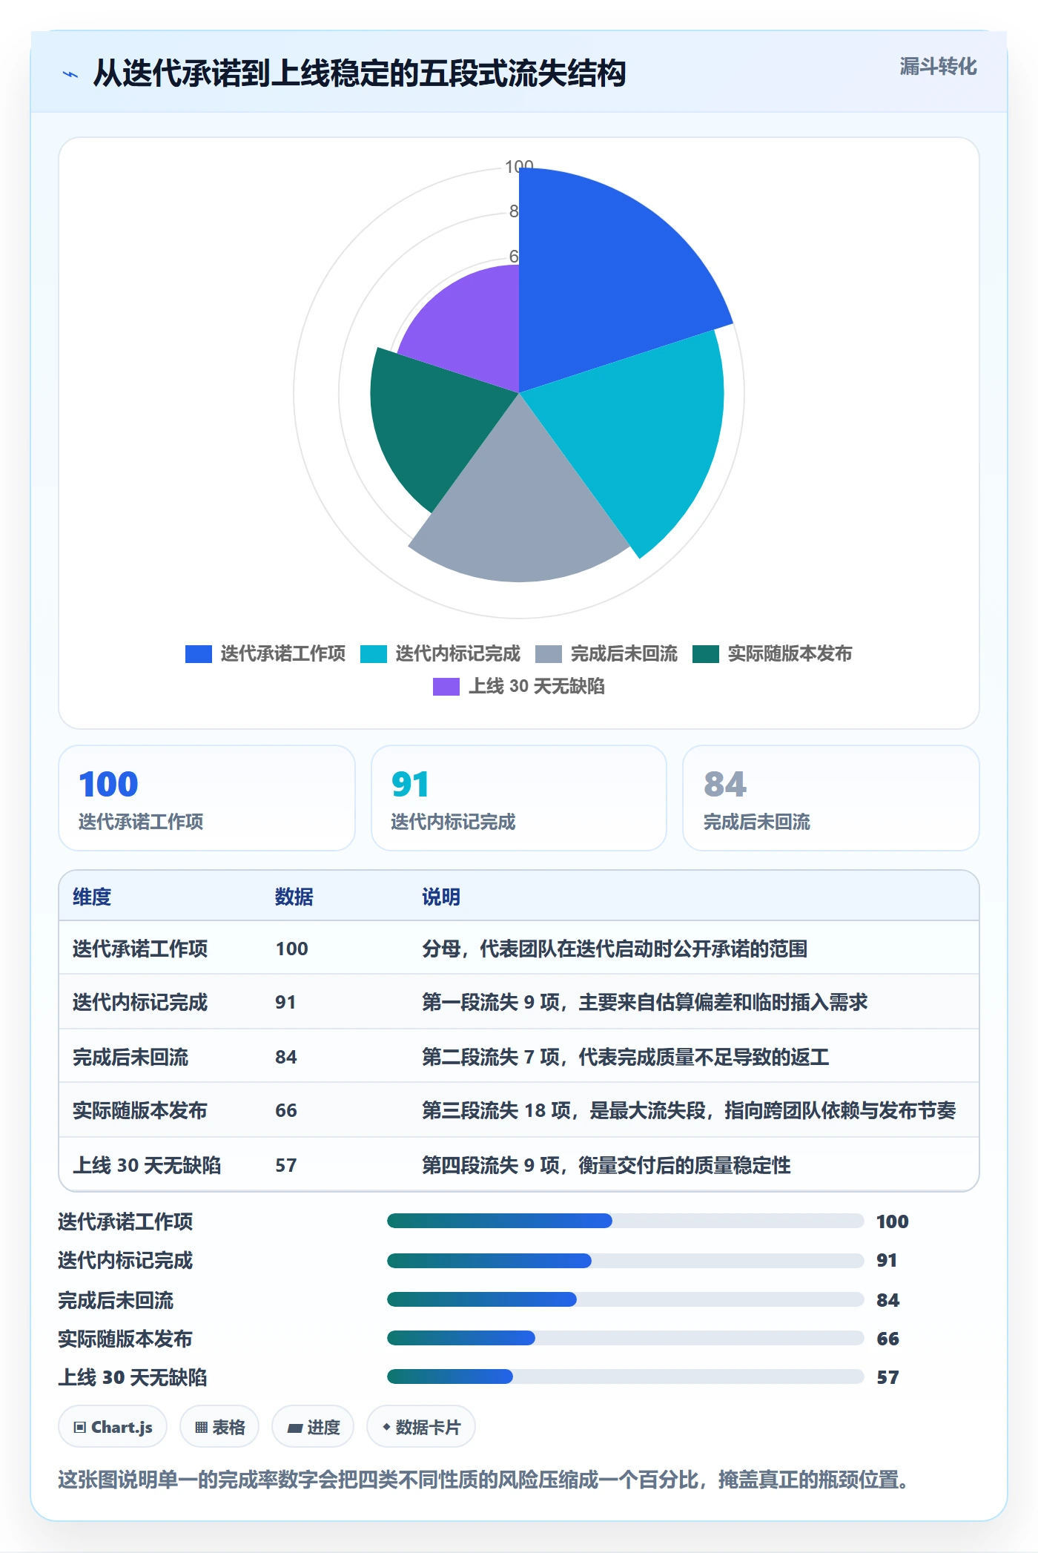The height and width of the screenshot is (1553, 1038).
Task: Select the stat card showing 91
Action: (519, 798)
